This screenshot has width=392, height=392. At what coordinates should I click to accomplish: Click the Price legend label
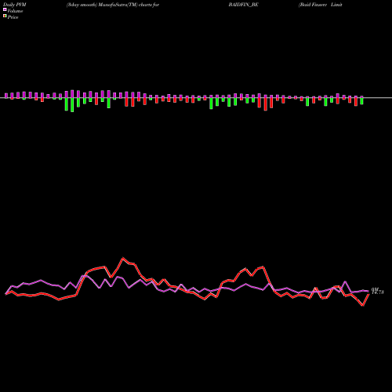(13, 17)
